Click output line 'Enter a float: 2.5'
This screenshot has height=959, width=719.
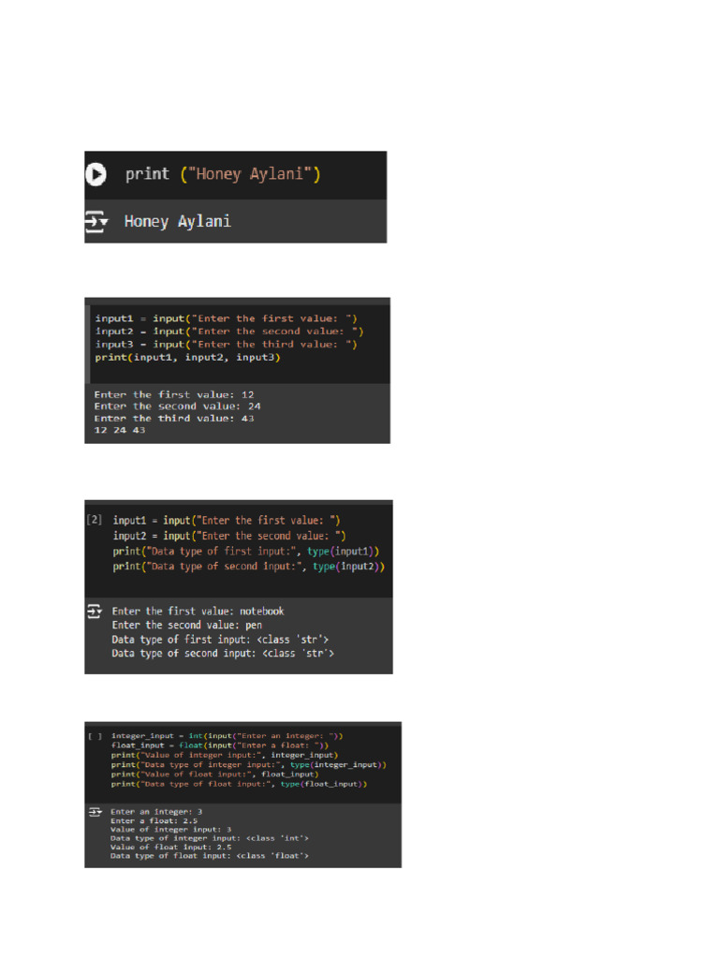point(154,820)
